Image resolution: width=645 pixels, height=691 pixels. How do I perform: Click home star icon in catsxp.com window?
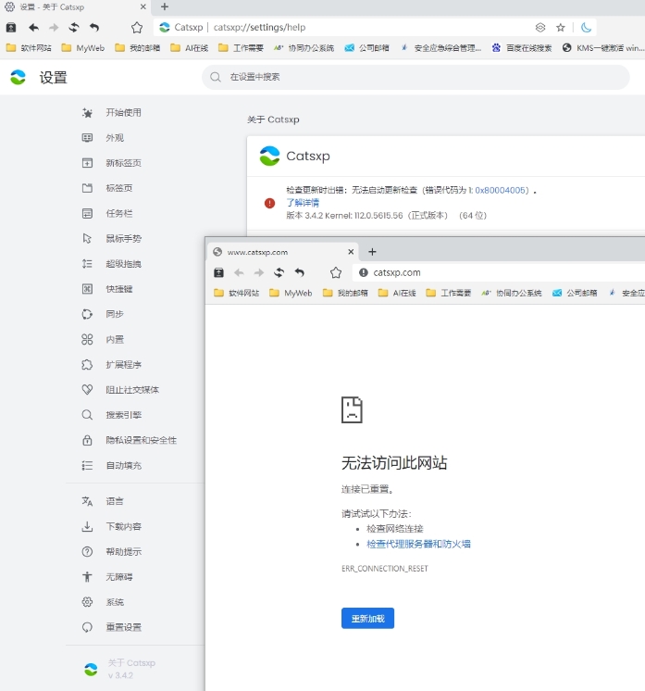click(336, 272)
